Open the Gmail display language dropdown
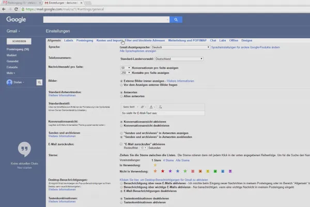The height and width of the screenshot is (207, 310). [x=180, y=47]
